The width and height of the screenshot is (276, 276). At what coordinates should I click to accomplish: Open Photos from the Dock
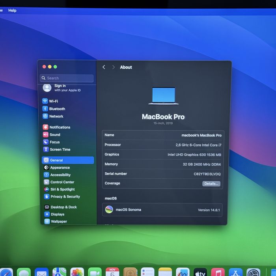pyautogui.click(x=77, y=272)
